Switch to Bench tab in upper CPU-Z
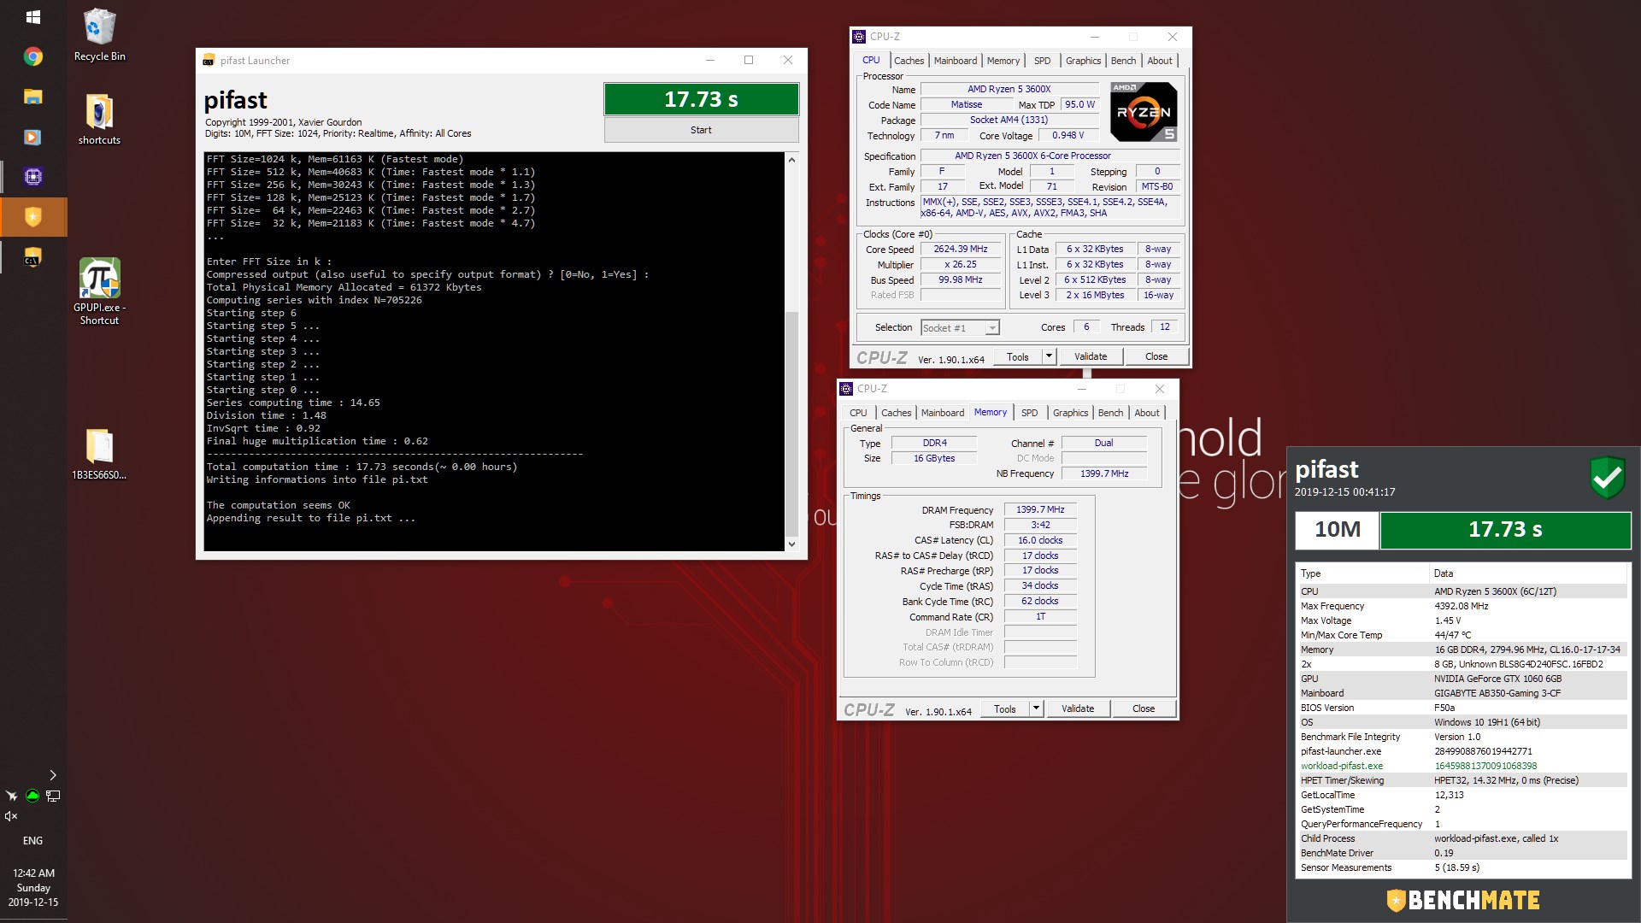Viewport: 1641px width, 923px height. tap(1123, 61)
